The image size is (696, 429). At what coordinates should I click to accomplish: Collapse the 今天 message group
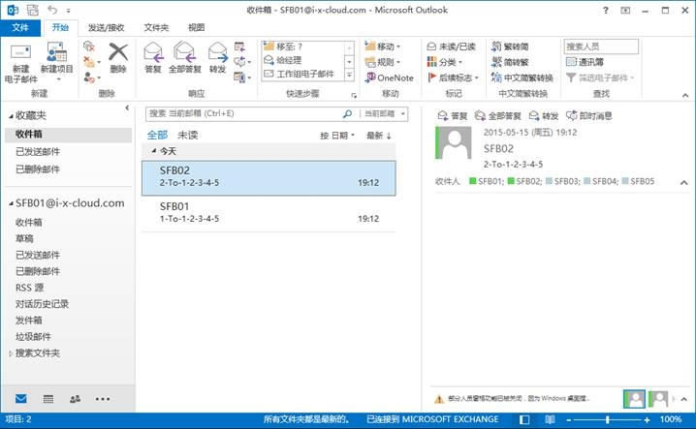click(x=153, y=151)
